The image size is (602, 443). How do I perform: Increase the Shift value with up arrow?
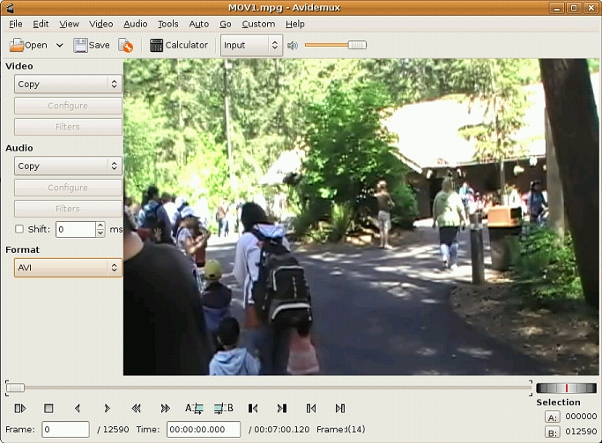click(x=100, y=225)
